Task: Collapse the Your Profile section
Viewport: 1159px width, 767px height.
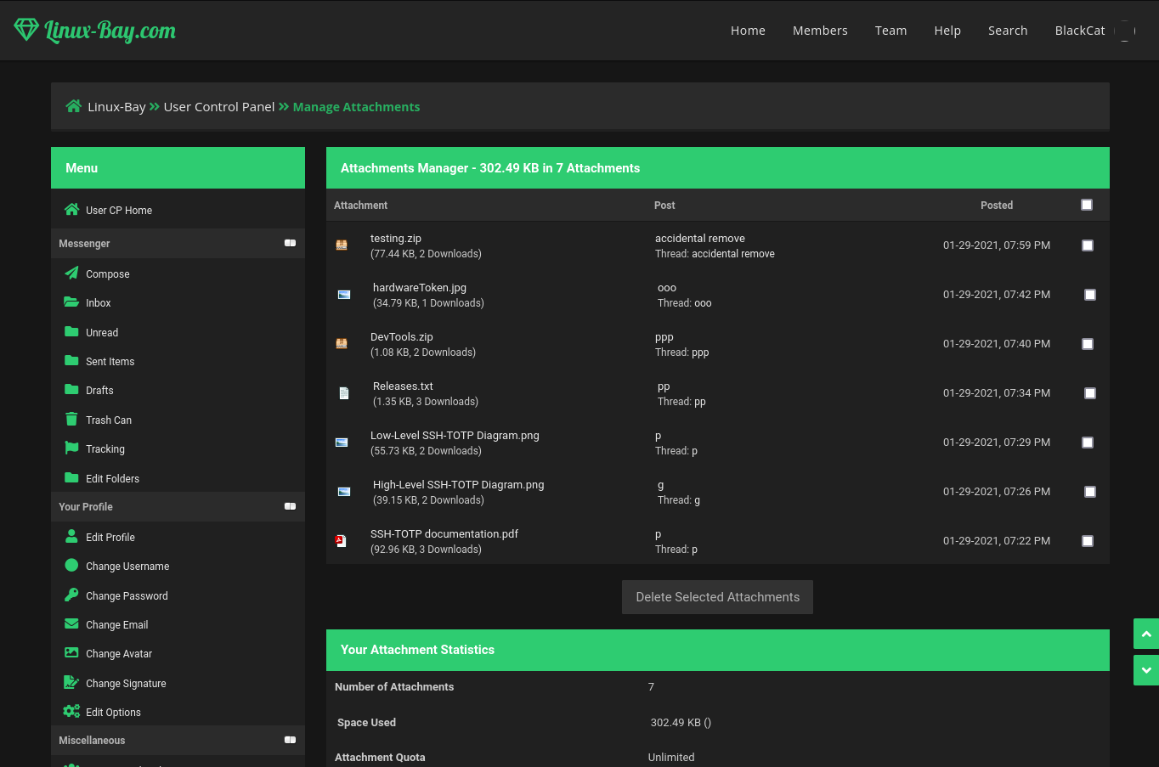Action: click(x=290, y=506)
